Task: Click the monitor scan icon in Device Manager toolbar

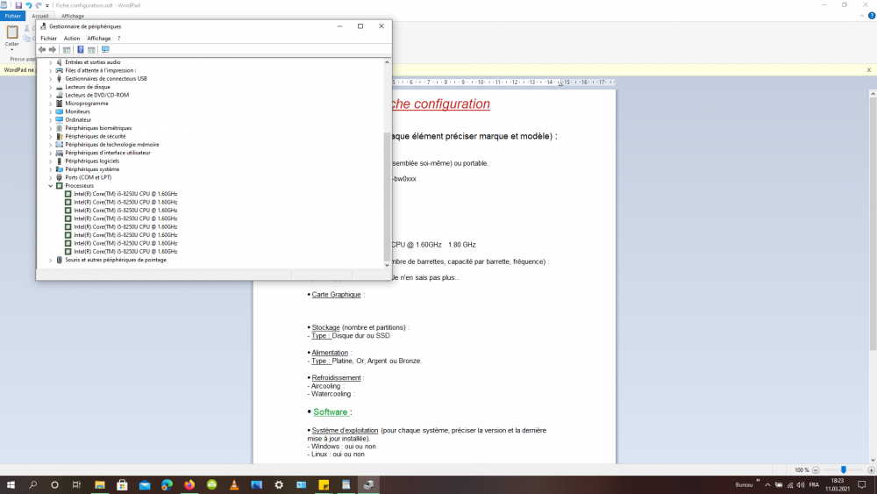Action: pyautogui.click(x=105, y=50)
